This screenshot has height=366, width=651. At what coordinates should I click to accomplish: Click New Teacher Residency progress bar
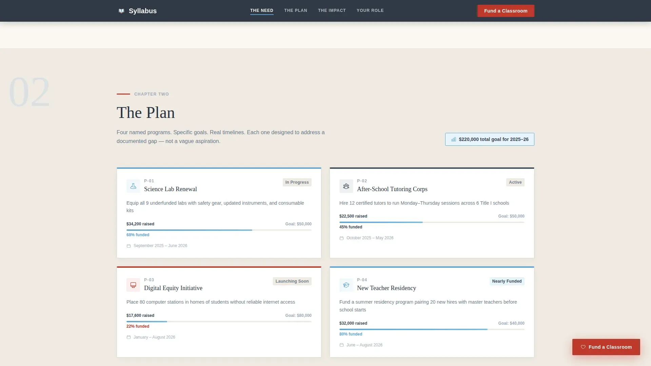pyautogui.click(x=432, y=329)
